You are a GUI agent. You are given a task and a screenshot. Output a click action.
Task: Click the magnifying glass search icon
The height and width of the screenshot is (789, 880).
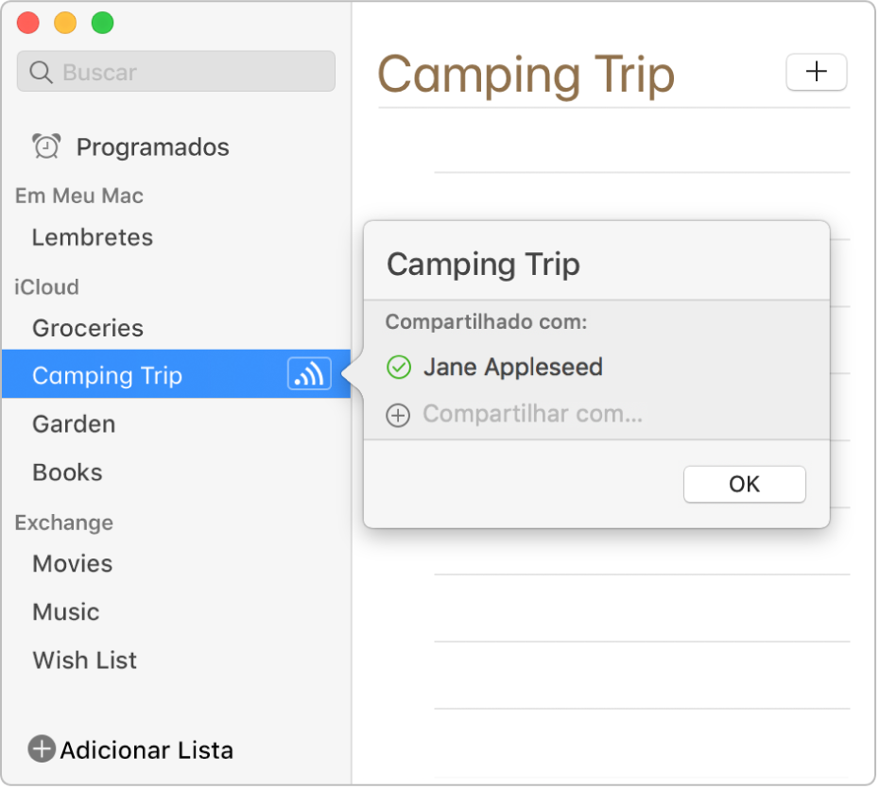[41, 73]
